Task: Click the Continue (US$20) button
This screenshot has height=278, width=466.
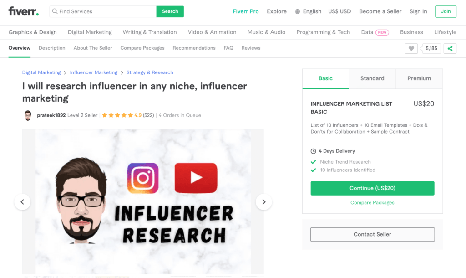Action: (372, 188)
